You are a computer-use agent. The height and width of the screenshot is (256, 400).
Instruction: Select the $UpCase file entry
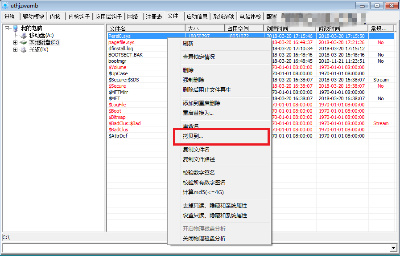pos(118,73)
